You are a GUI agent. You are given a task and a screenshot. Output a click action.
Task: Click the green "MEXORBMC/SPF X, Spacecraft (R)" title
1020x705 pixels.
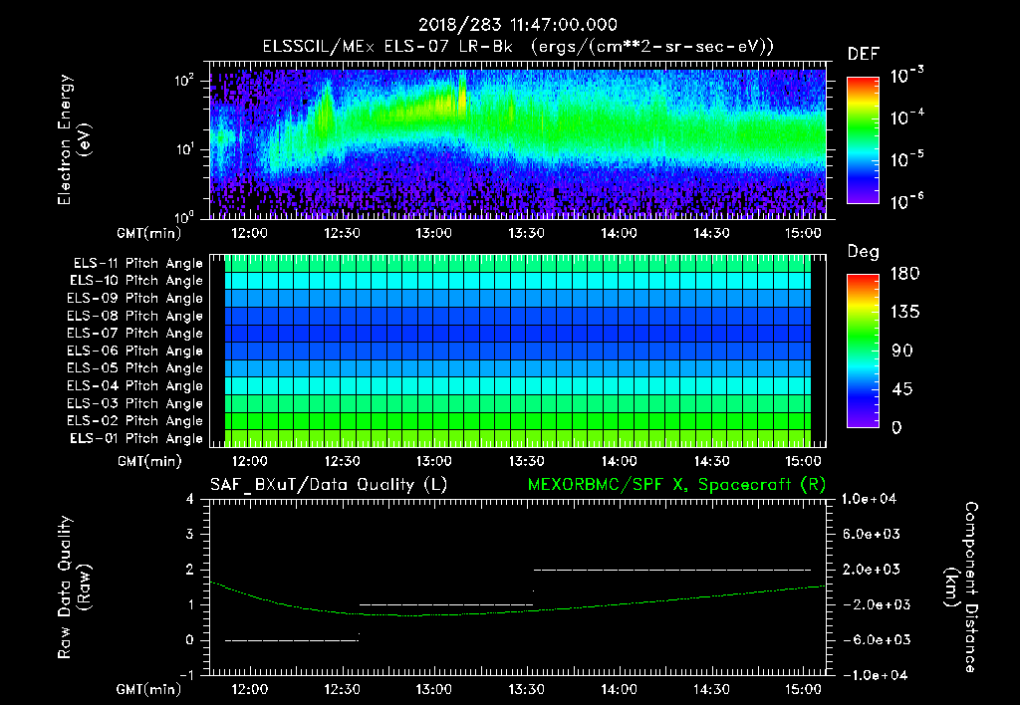[x=676, y=485]
